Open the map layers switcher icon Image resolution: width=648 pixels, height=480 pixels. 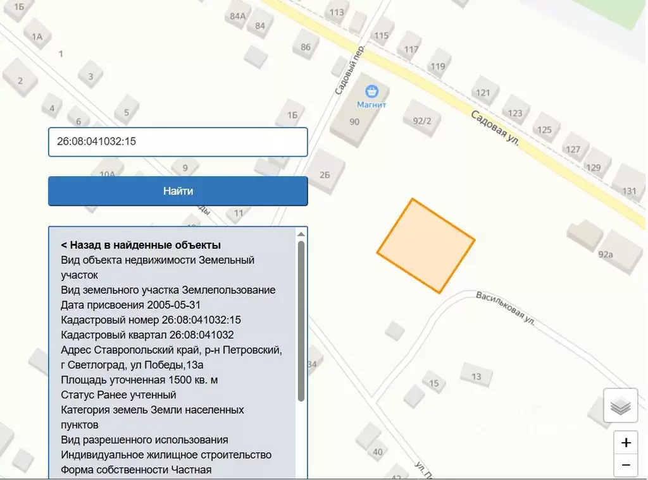tap(620, 405)
